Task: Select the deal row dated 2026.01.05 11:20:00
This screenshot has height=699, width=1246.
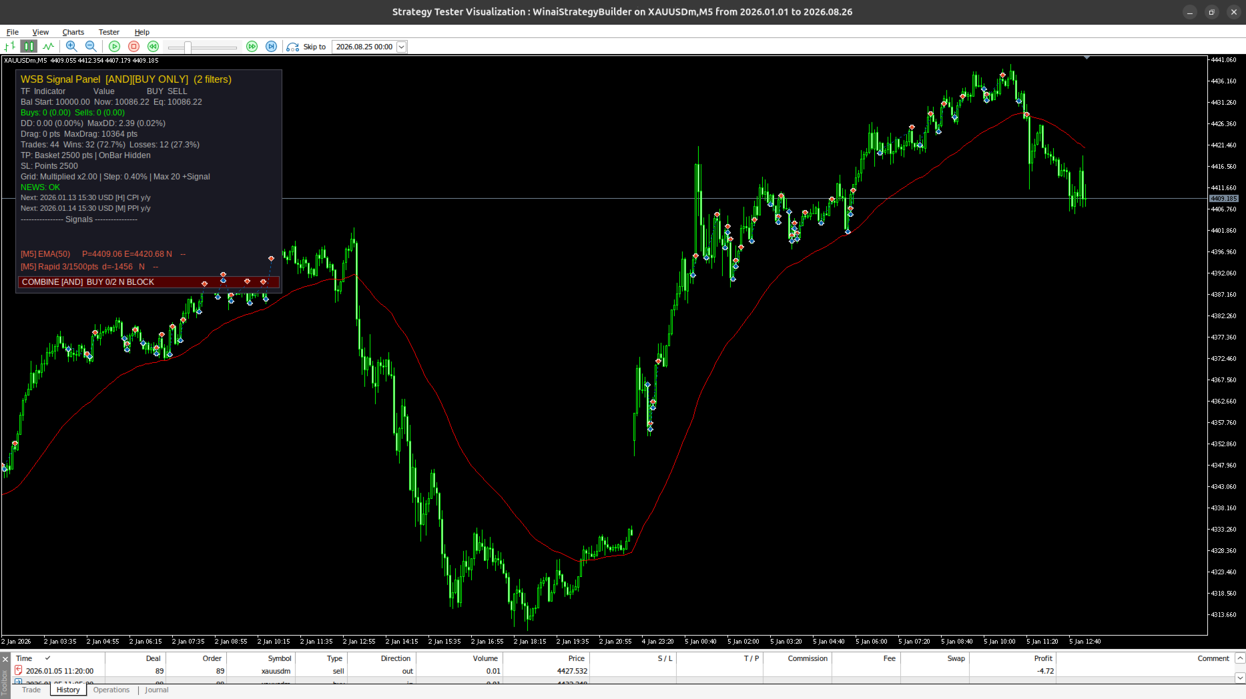Action: [623, 671]
